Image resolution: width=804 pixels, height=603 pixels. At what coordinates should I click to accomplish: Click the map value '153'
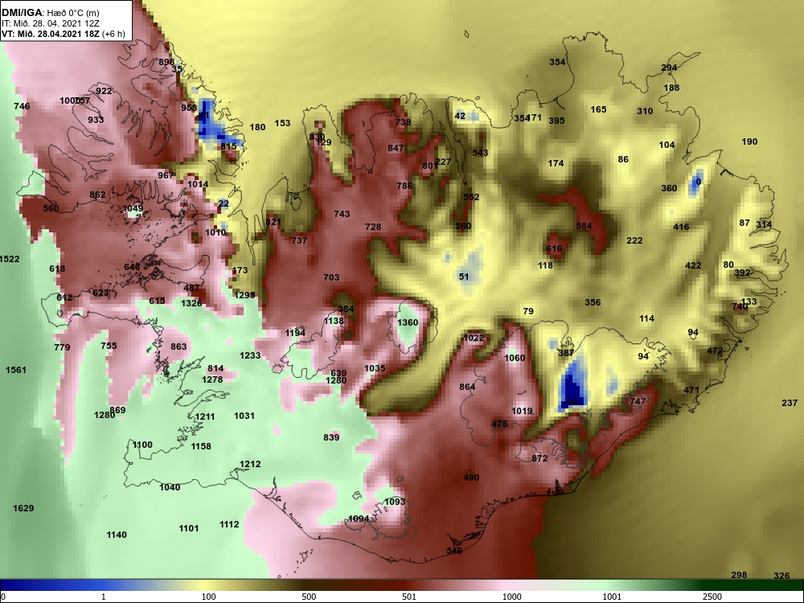pyautogui.click(x=282, y=122)
